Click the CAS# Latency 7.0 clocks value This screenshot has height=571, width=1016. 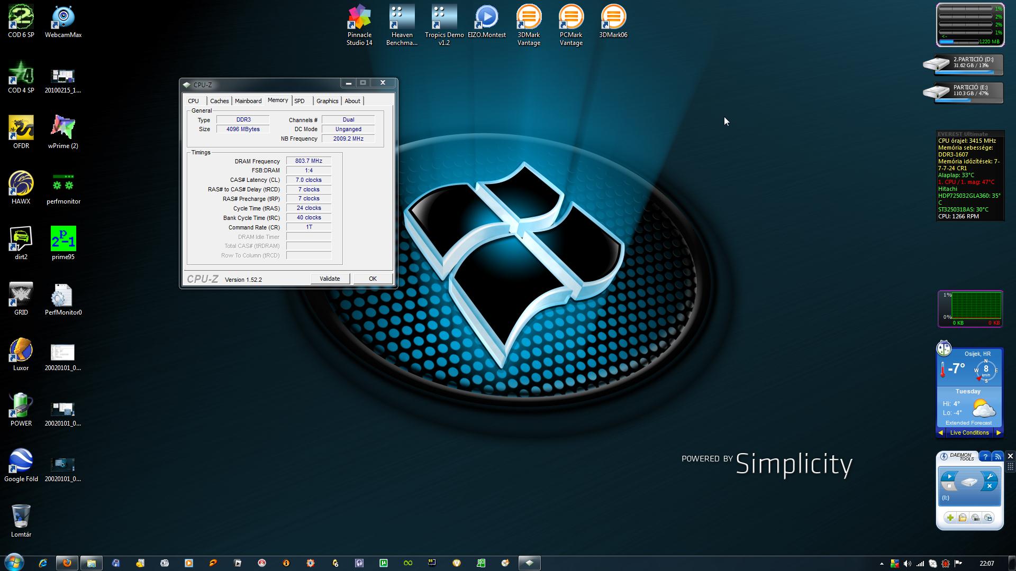click(x=309, y=180)
